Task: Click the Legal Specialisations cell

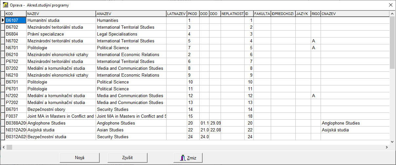Action: [x=131, y=34]
